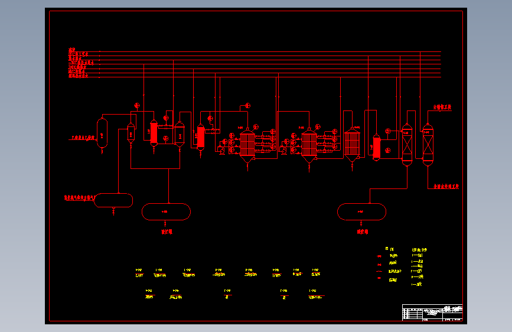Select the small horizontal tank at lower left

[x=113, y=200]
